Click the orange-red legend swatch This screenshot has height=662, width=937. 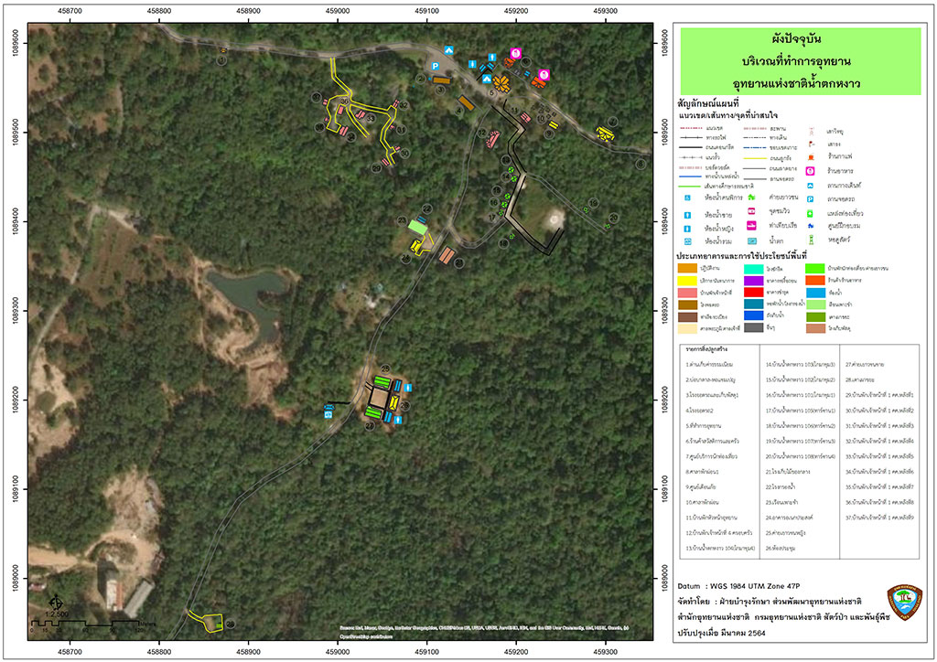pyautogui.click(x=815, y=280)
